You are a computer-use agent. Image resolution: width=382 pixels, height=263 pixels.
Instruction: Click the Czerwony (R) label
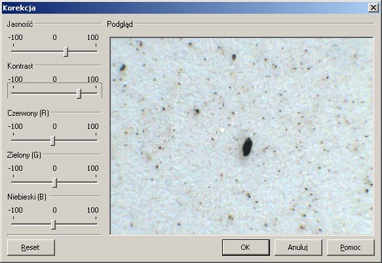[28, 113]
